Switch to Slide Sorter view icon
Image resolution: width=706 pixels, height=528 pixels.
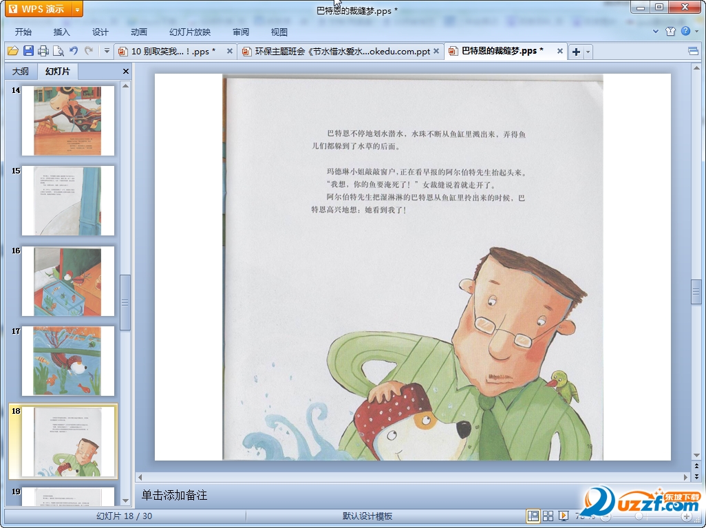tap(548, 516)
